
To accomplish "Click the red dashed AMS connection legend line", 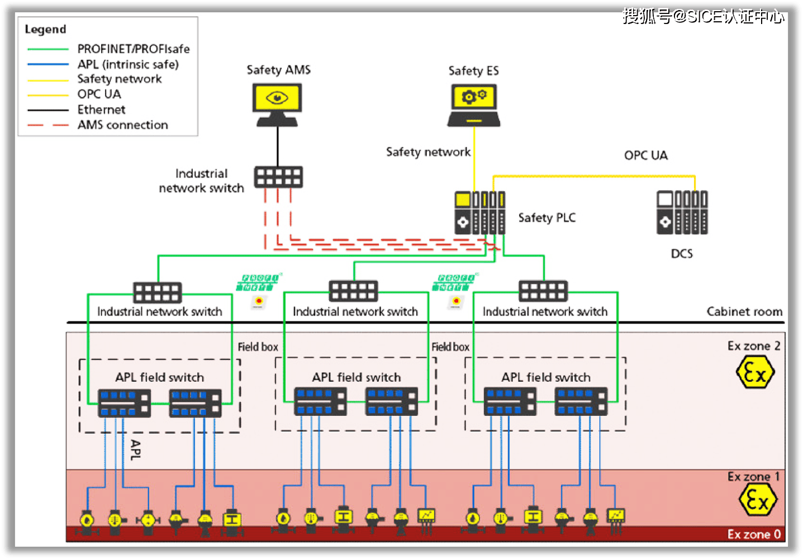I will click(47, 125).
